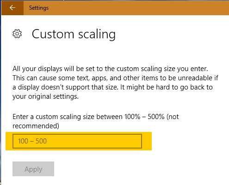Click the text 'your original settings.'

45,96
